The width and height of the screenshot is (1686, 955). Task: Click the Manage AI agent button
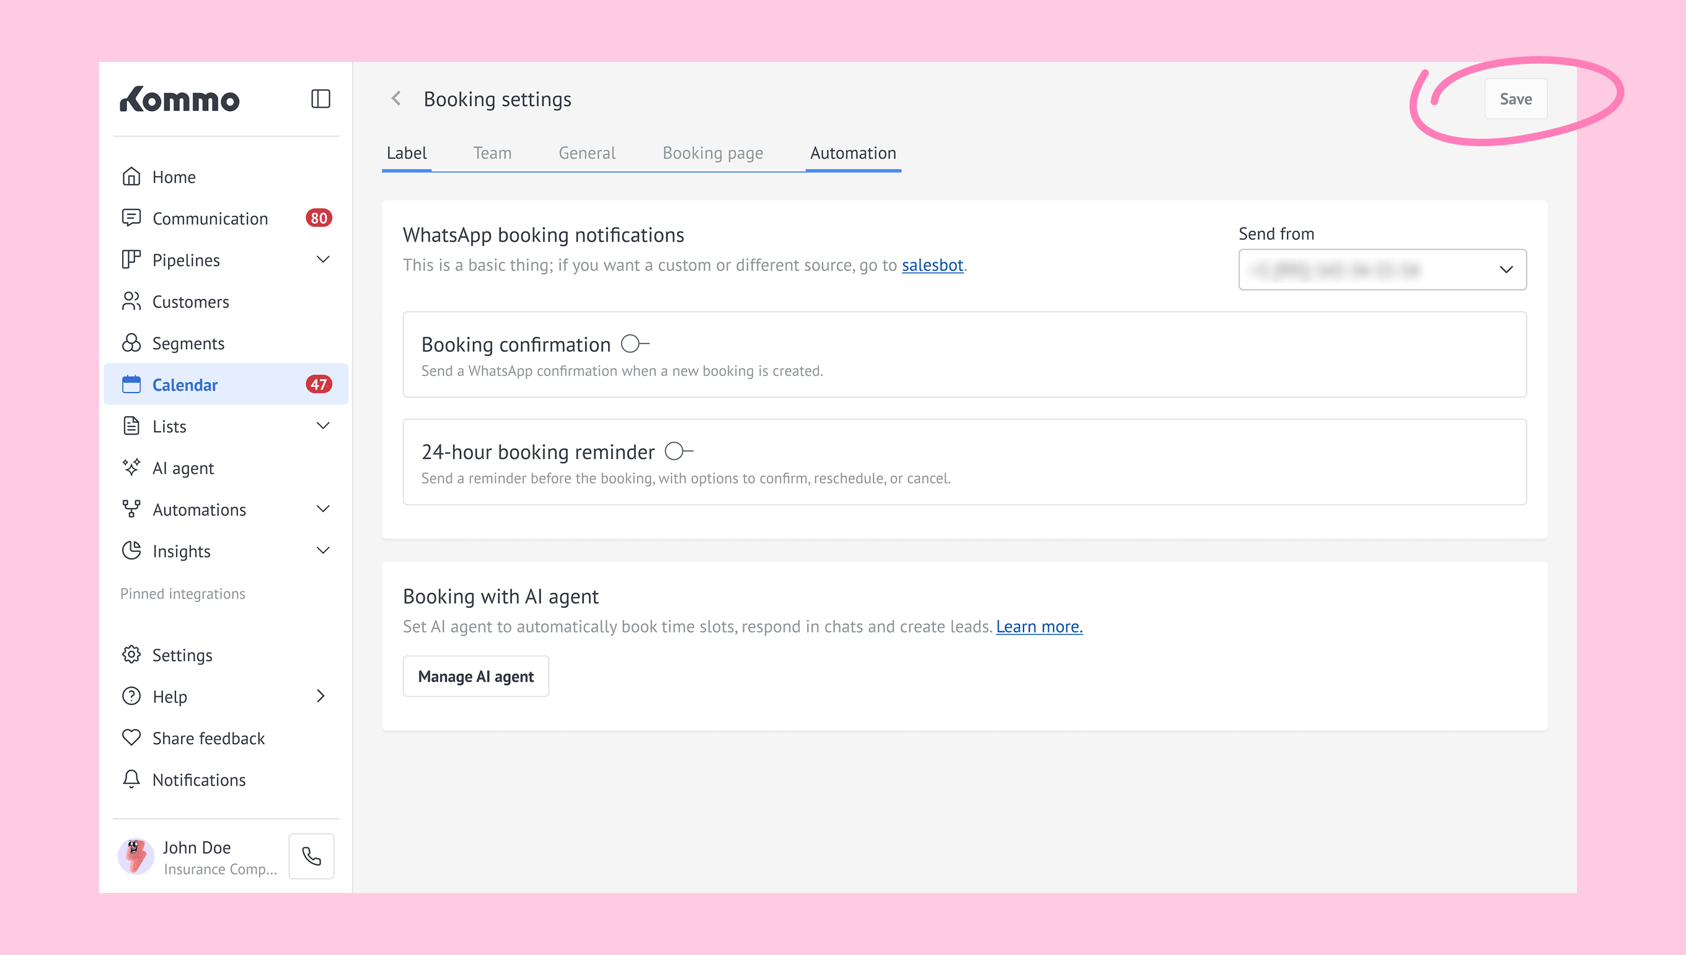pos(476,676)
